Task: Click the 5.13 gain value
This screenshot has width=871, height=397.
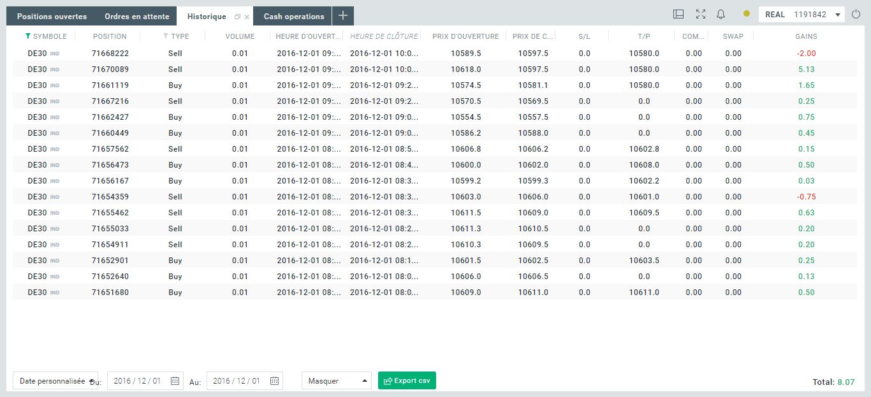Action: coord(806,69)
